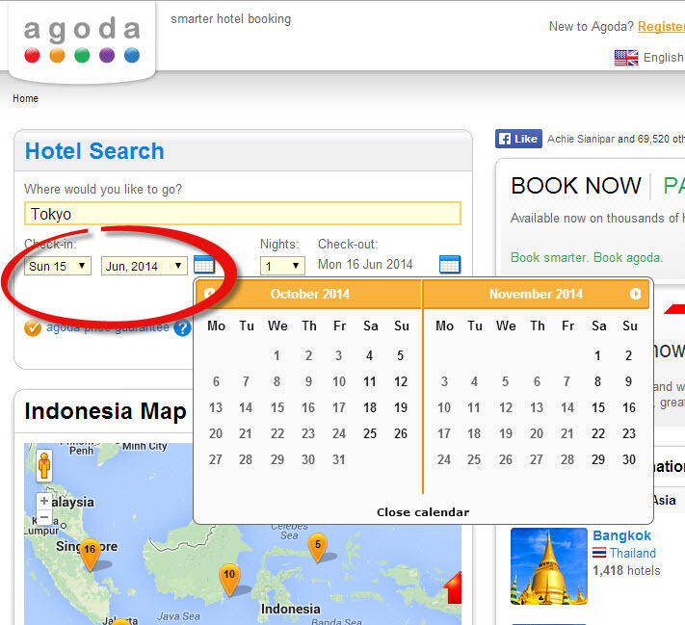Select English language option

(x=663, y=57)
